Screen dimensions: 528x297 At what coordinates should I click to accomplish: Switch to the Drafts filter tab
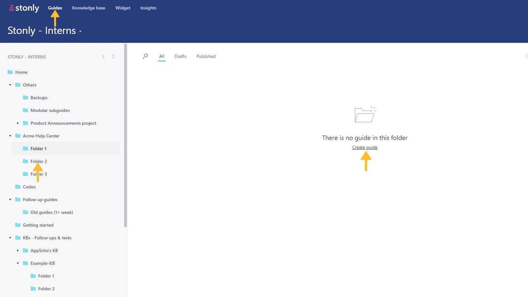[x=180, y=57]
